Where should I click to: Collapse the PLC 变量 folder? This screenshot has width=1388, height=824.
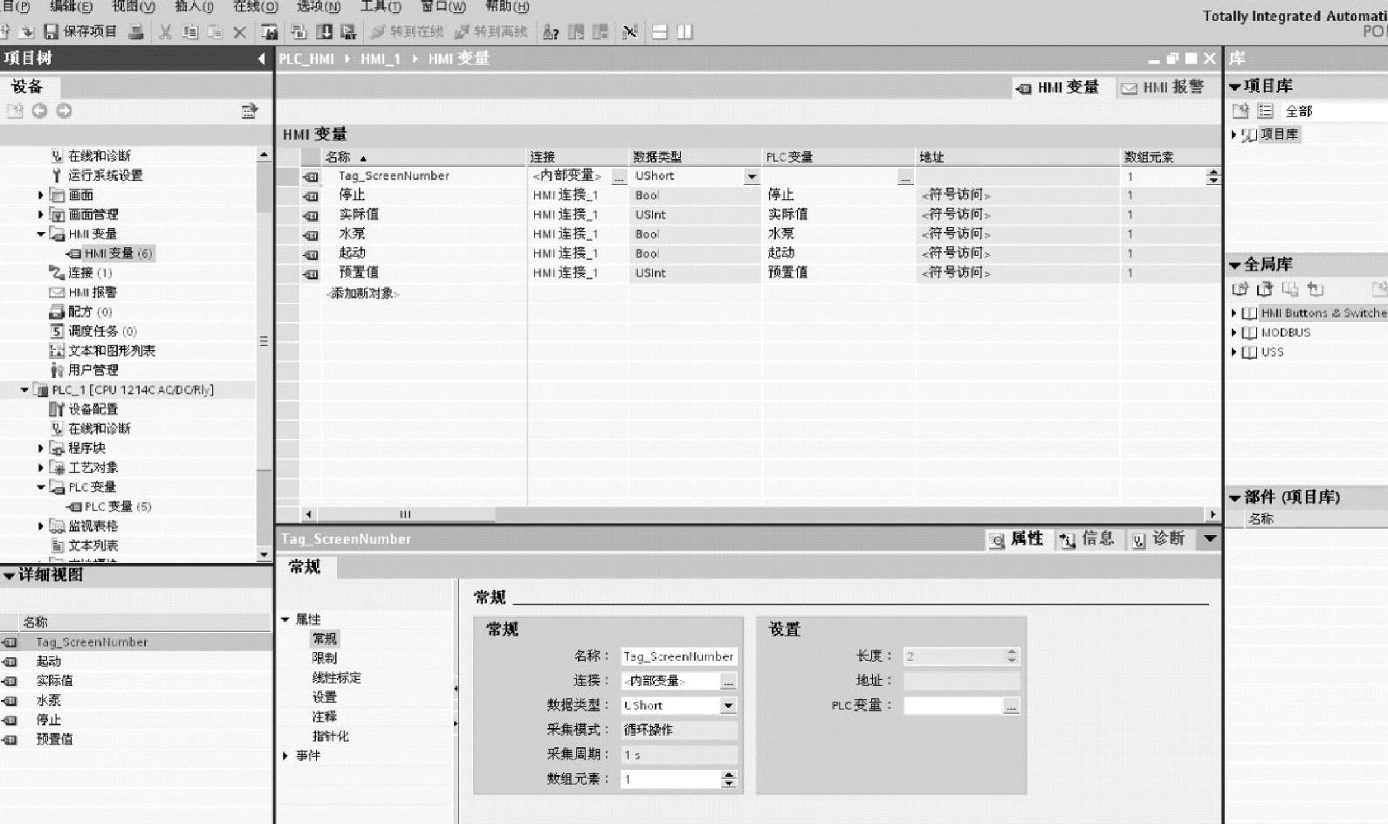tap(40, 487)
